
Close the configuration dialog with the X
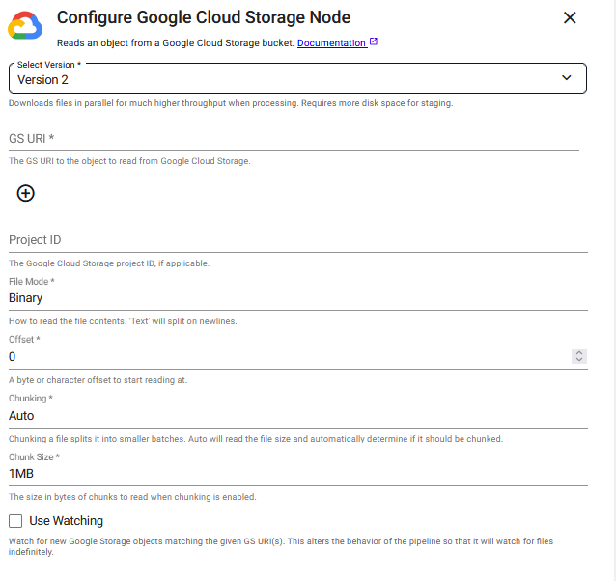click(x=570, y=17)
